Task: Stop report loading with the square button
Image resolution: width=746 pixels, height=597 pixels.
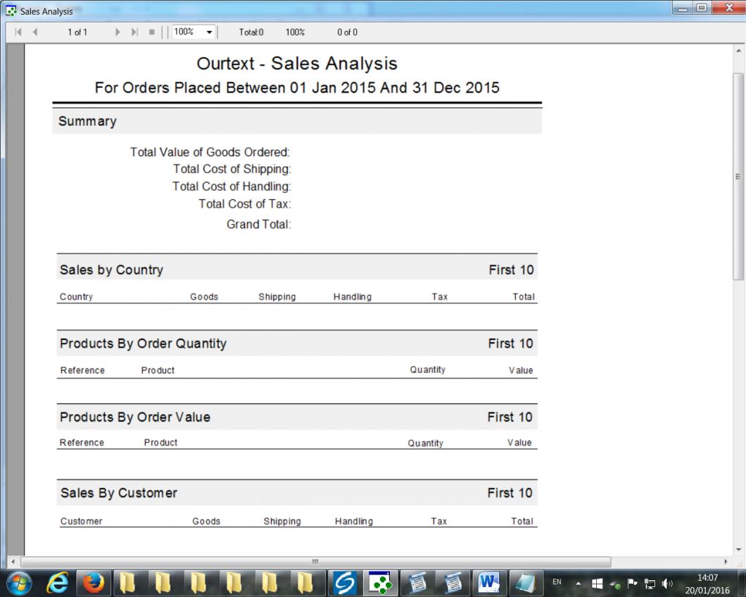Action: pyautogui.click(x=151, y=32)
